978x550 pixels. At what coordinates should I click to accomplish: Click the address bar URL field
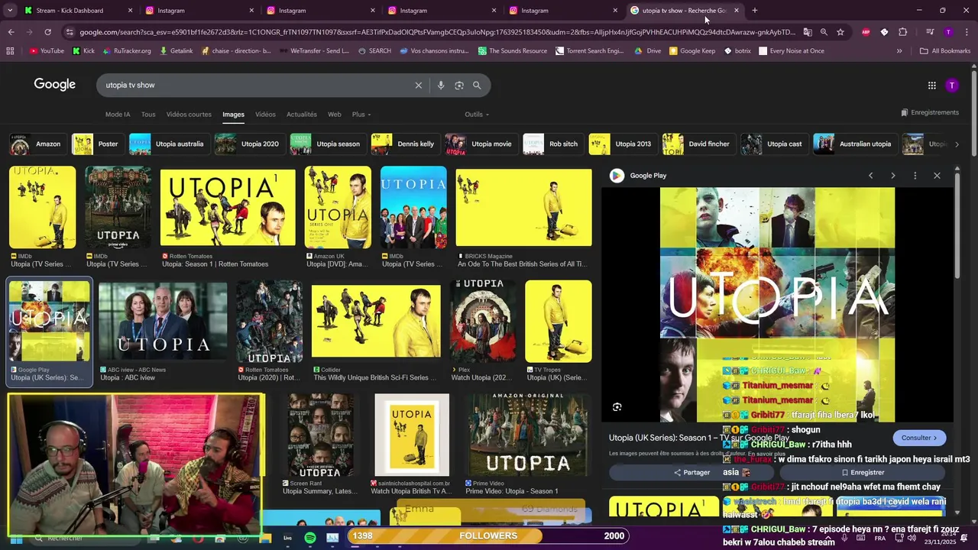[x=436, y=32]
